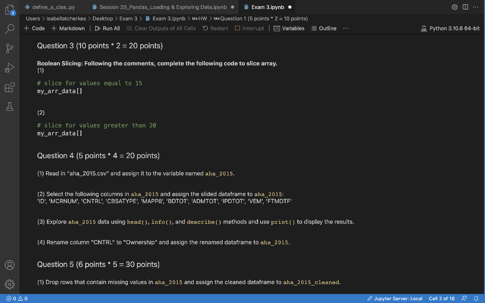Open the Run and Debug view
Image resolution: width=485 pixels, height=303 pixels.
click(9, 67)
